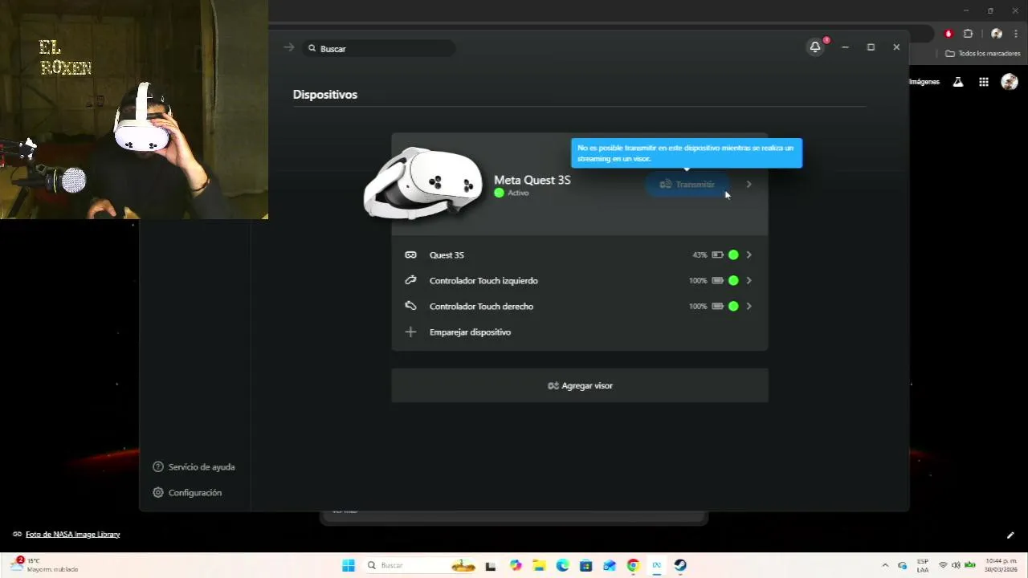
Task: Click Controlador Touch derecho label
Action: (x=481, y=306)
